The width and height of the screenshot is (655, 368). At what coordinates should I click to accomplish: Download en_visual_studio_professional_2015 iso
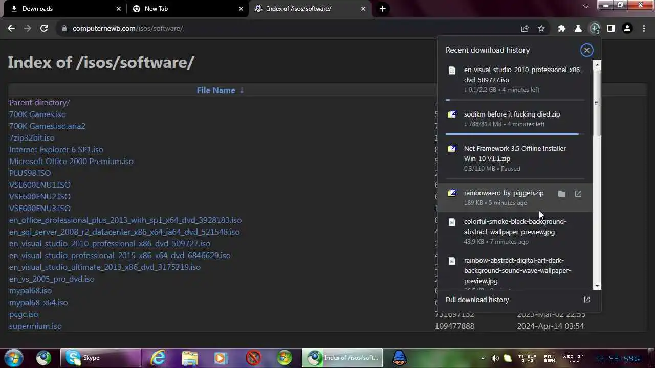click(120, 255)
